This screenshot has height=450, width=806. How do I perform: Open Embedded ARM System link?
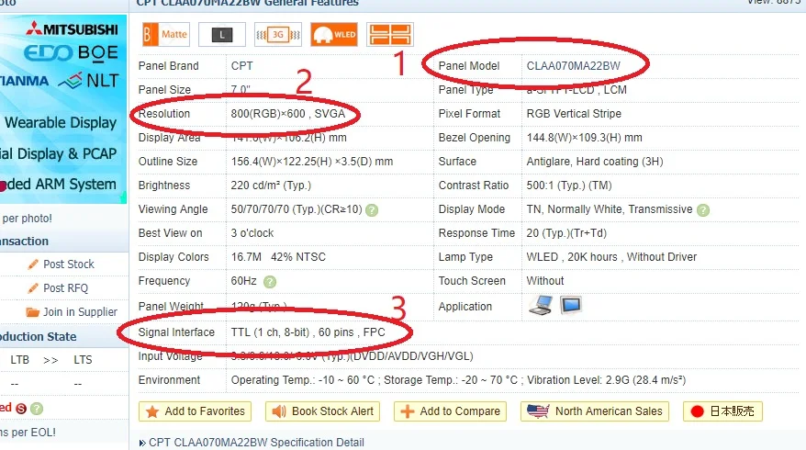coord(58,184)
